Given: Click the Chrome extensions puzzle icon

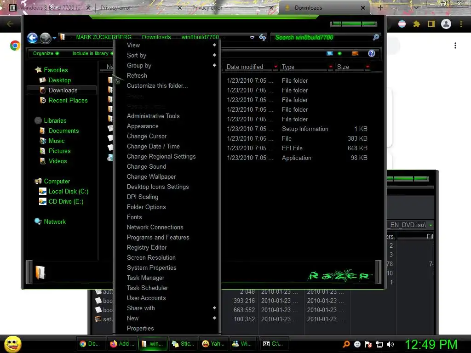Looking at the screenshot, I should tap(416, 24).
